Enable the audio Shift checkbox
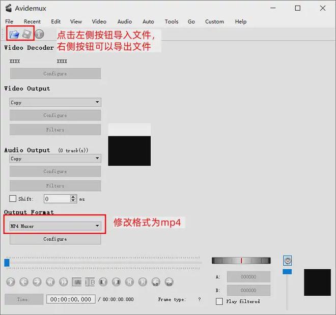 coord(13,199)
